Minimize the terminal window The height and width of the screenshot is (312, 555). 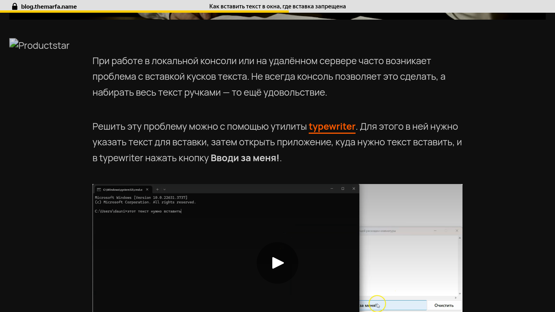(x=332, y=189)
